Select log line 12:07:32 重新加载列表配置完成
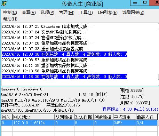This screenshot has height=136, width=159. (x=45, y=49)
